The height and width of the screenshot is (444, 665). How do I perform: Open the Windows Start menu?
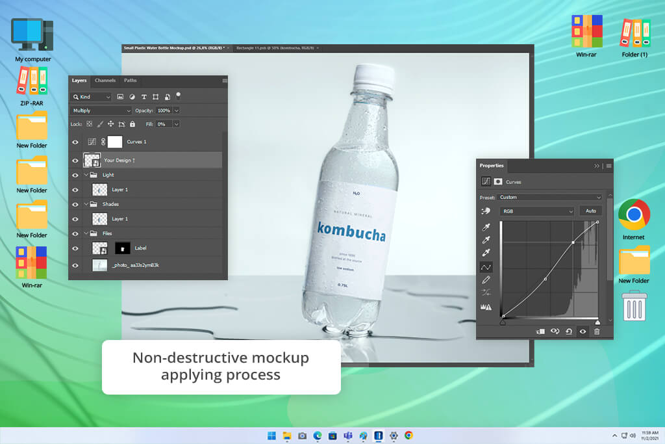(x=272, y=436)
